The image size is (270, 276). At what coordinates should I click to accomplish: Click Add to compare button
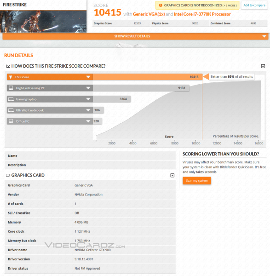coord(254,5)
